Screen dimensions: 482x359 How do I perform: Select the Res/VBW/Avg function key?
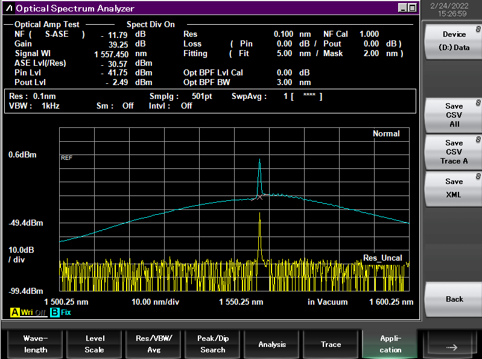[x=154, y=345]
